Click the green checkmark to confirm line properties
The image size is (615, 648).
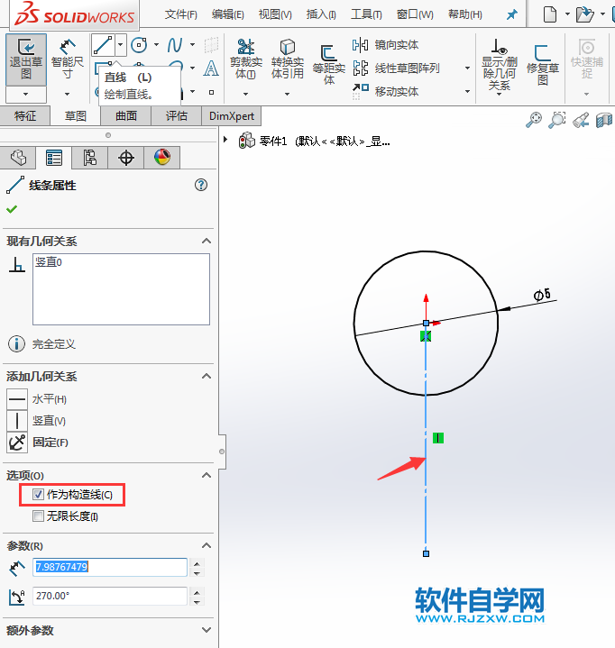click(12, 209)
